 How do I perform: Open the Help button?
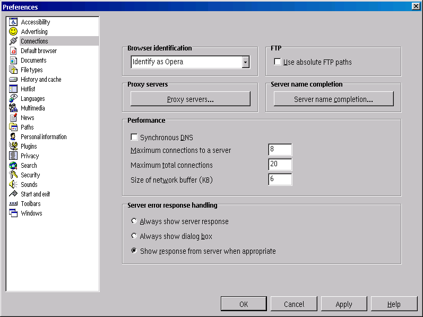394,304
